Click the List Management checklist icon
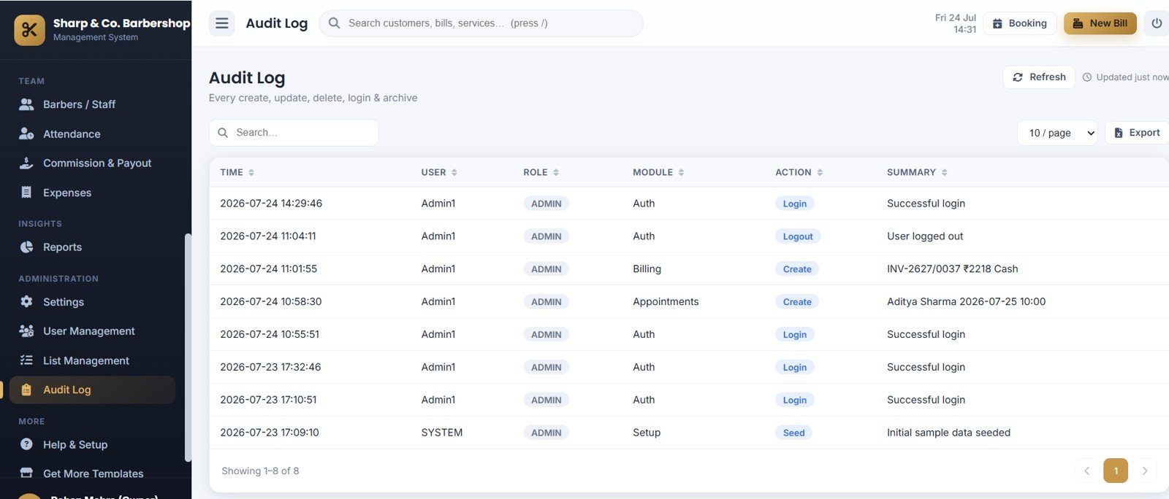This screenshot has width=1169, height=499. point(26,360)
